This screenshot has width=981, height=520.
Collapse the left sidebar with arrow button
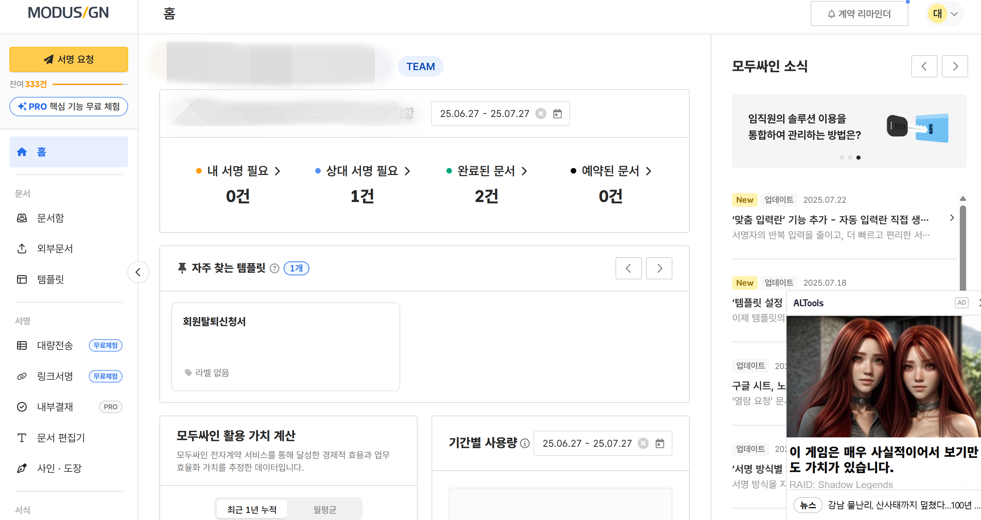[x=138, y=272]
